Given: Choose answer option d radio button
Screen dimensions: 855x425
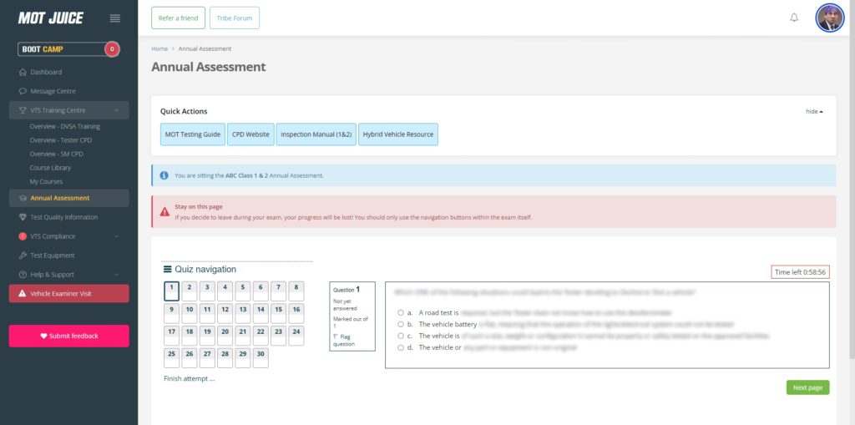Looking at the screenshot, I should point(401,347).
